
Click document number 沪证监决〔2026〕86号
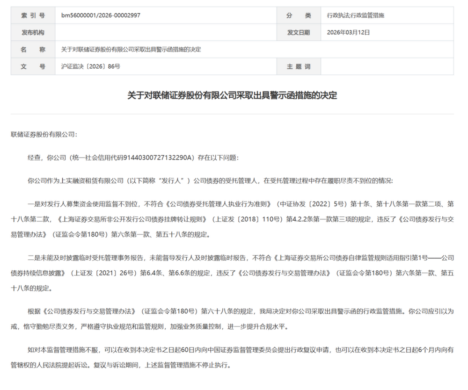91,66
